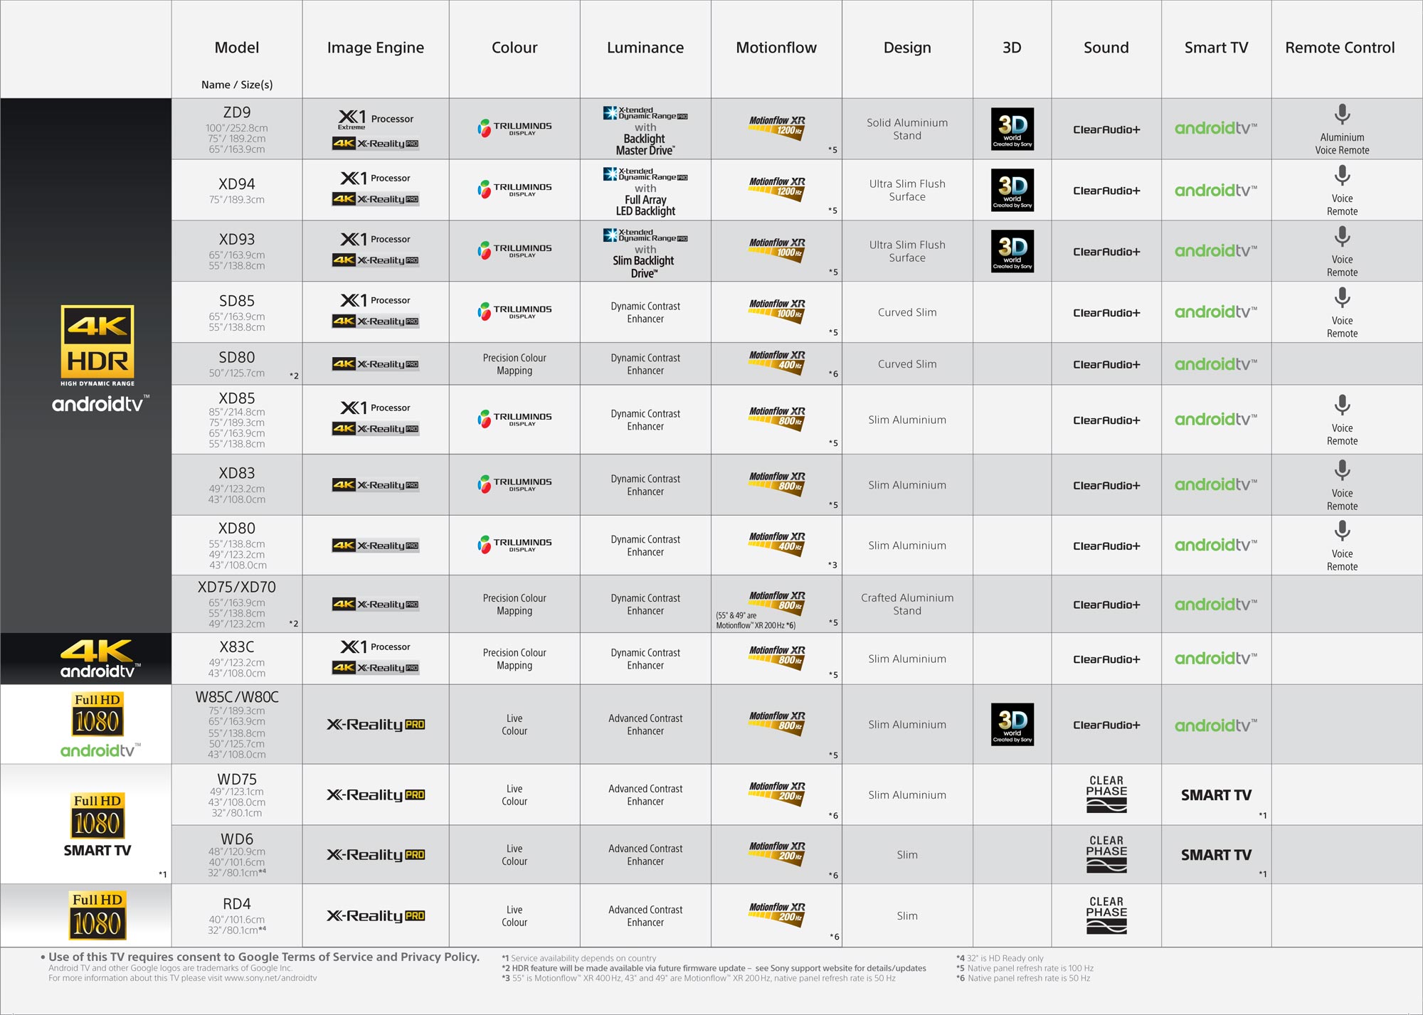Click the 4K X-Reality PRO badge for SD80
Viewport: 1423px width, 1015px height.
coord(376,363)
